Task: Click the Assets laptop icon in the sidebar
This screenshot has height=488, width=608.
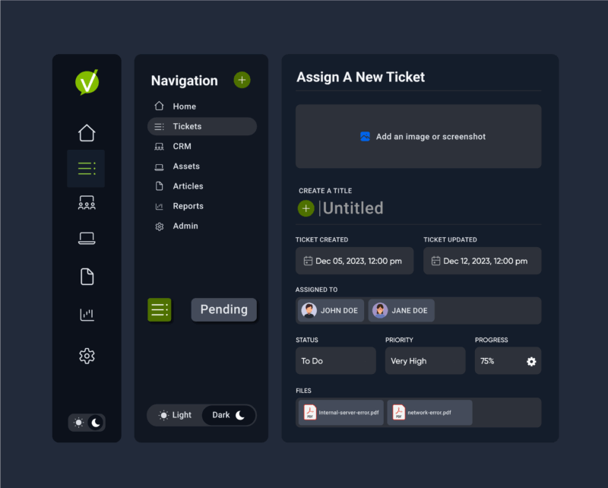Action: 86,239
